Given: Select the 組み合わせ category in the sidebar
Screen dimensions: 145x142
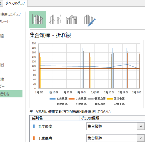Looking at the screenshot, I should [11, 94].
